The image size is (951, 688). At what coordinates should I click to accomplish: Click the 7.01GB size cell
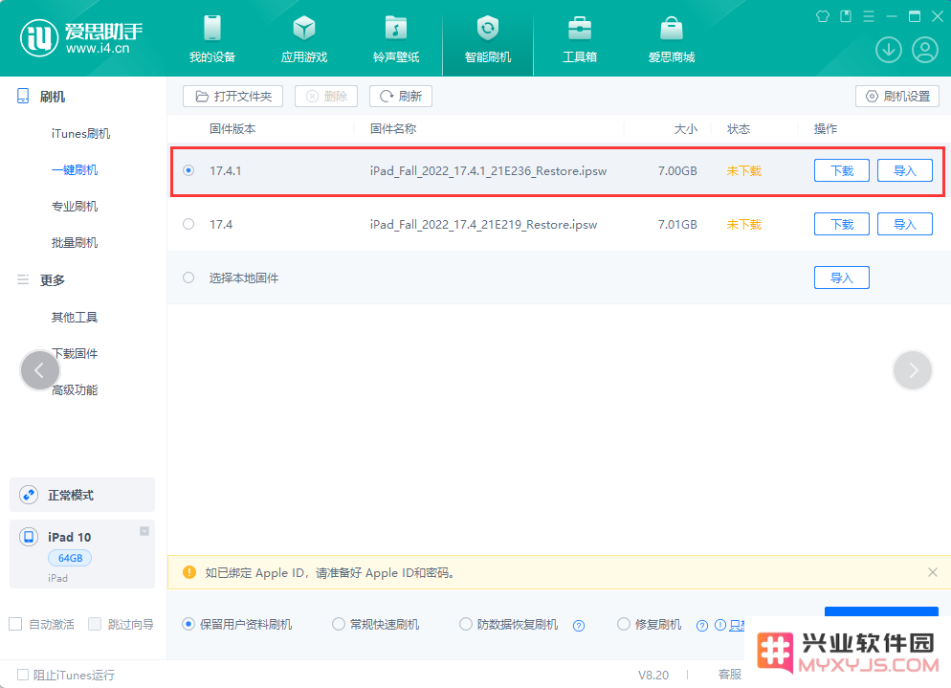[677, 225]
